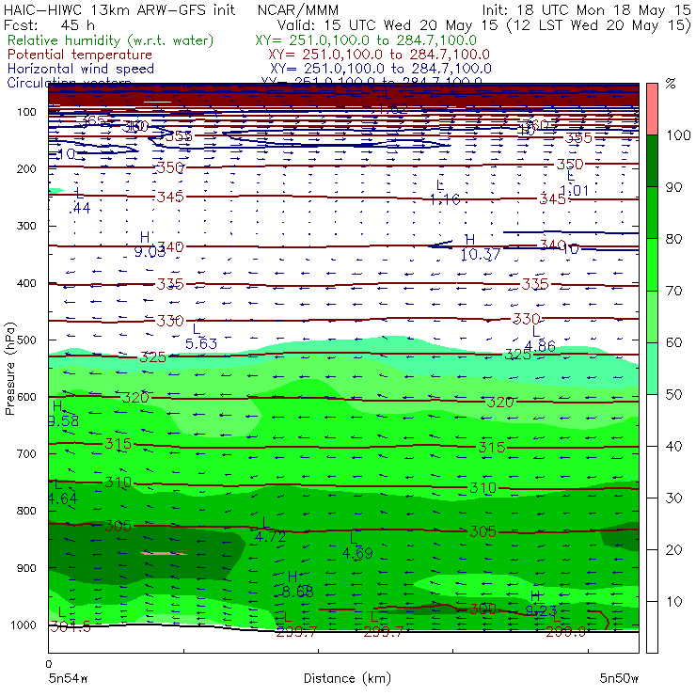Click the pink above-100% colorbar segment
This screenshot has width=696, height=696.
click(652, 109)
